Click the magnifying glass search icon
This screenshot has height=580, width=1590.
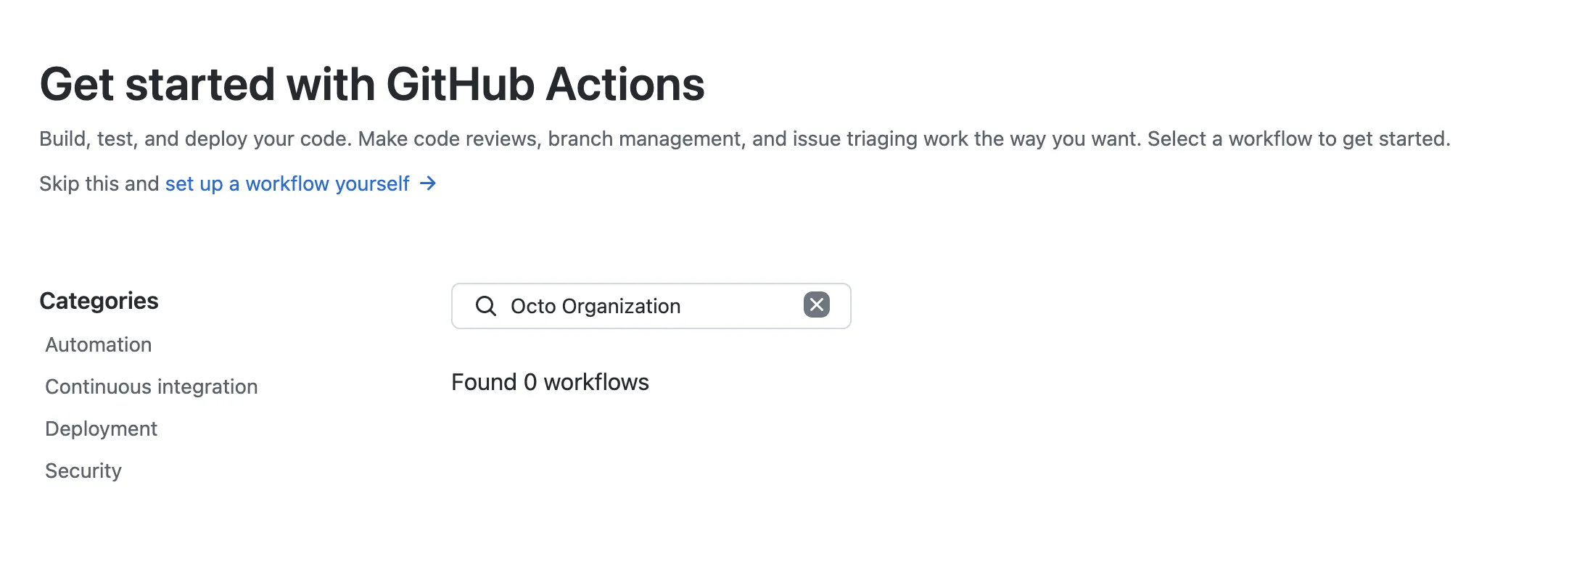486,306
